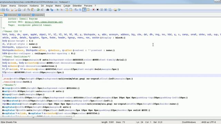Switch to the page.php tab
This screenshot has height=124, width=221.
click(38, 15)
